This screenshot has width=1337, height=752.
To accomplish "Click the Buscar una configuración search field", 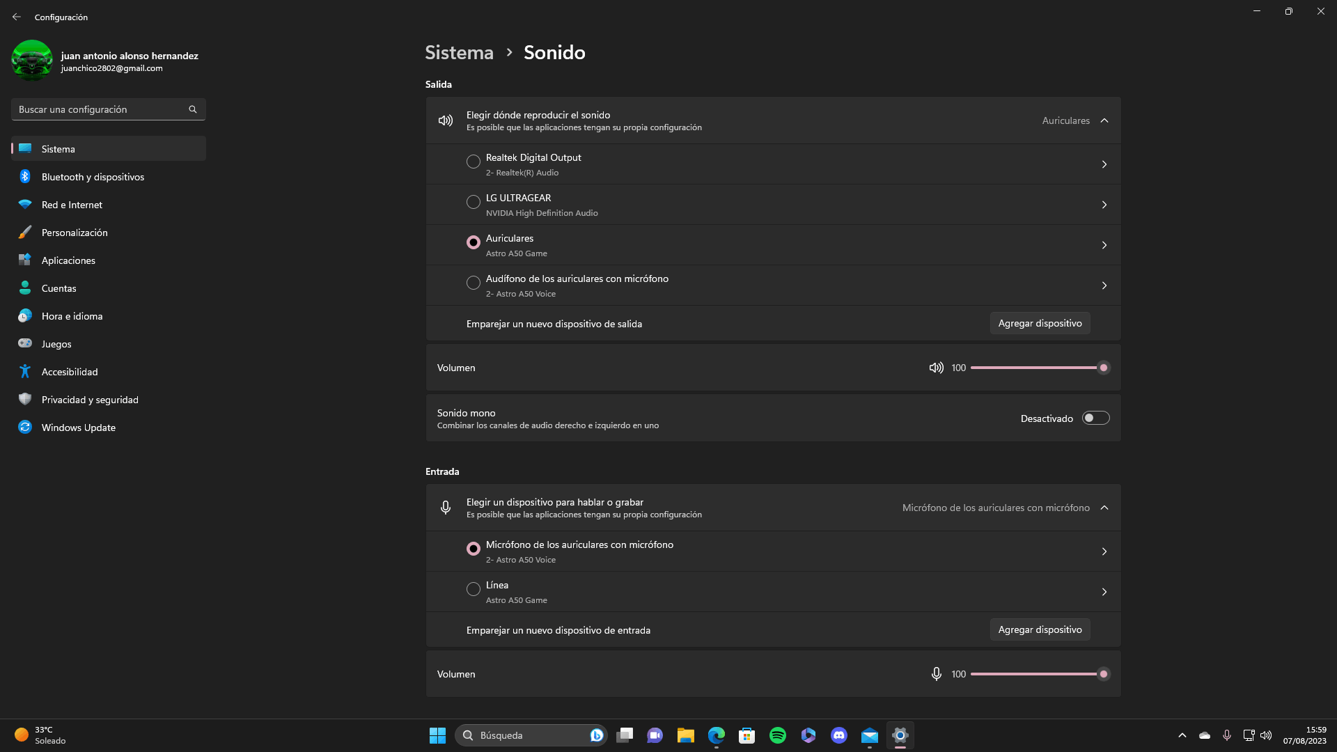I will (97, 109).
